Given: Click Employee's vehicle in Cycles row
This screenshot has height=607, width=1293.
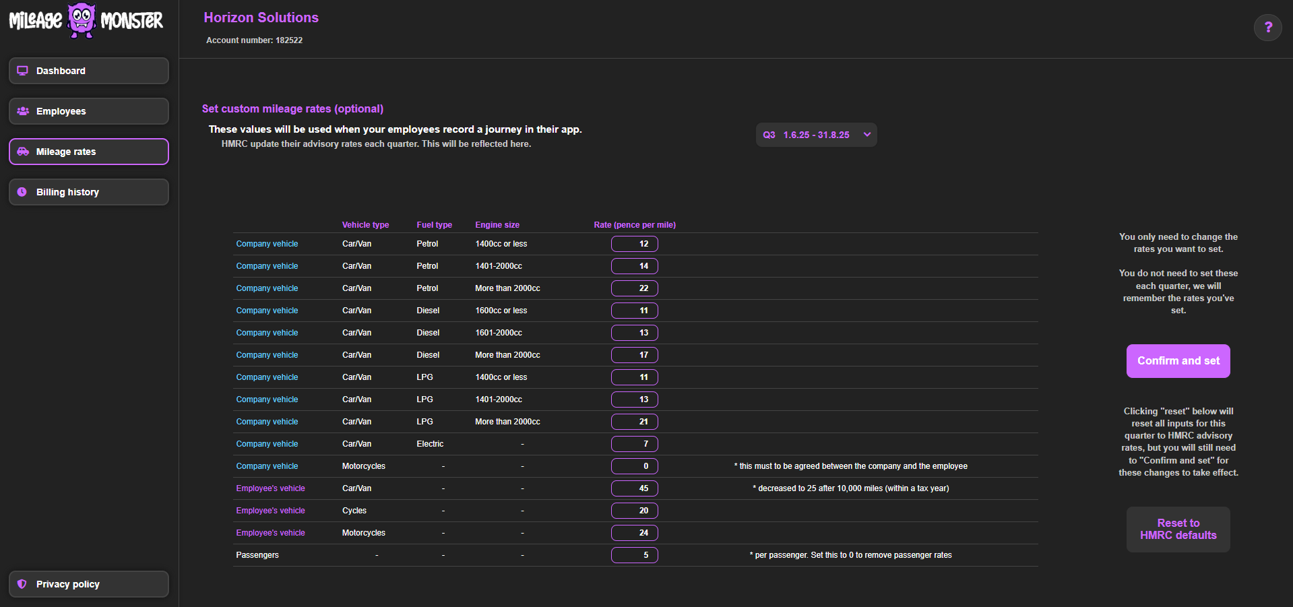Looking at the screenshot, I should [270, 511].
